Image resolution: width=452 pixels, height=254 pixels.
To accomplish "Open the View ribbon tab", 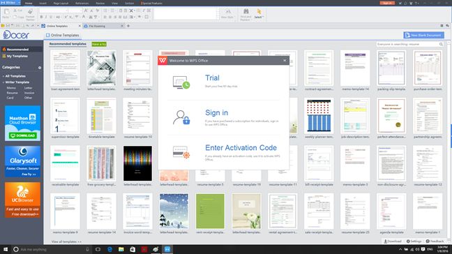I will click(x=114, y=3).
